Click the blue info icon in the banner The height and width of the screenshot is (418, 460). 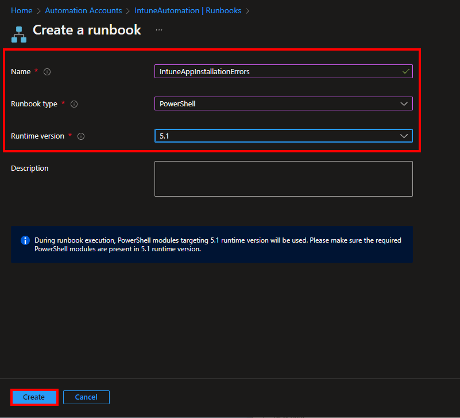[x=25, y=240]
